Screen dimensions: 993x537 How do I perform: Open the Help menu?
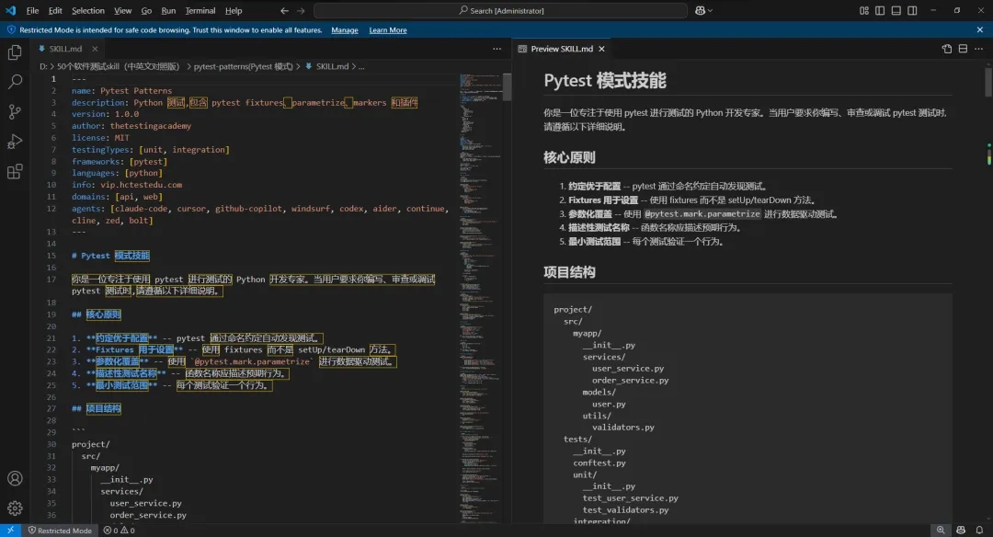point(234,11)
